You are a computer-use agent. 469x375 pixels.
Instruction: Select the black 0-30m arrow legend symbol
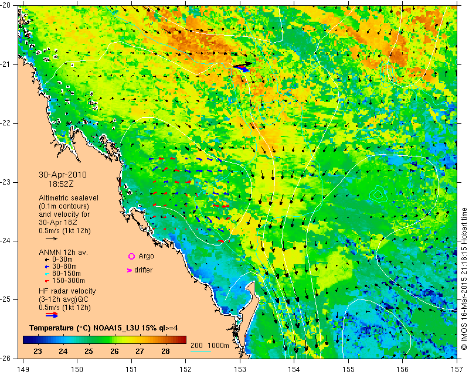47,260
